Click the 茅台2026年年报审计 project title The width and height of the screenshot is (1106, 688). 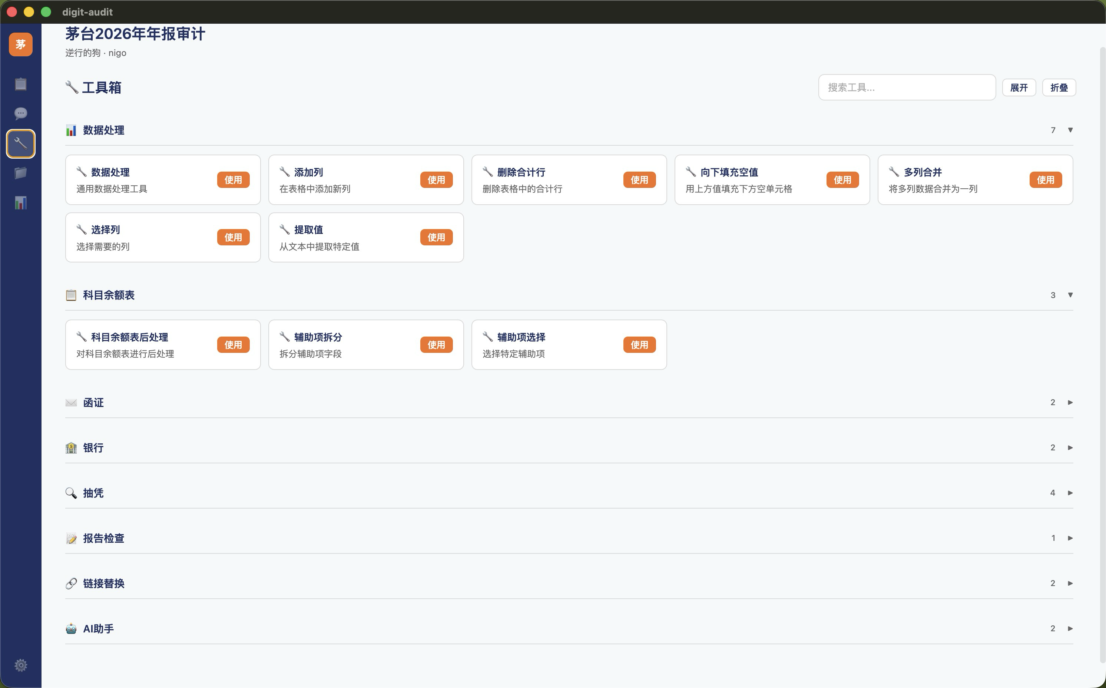coord(135,34)
